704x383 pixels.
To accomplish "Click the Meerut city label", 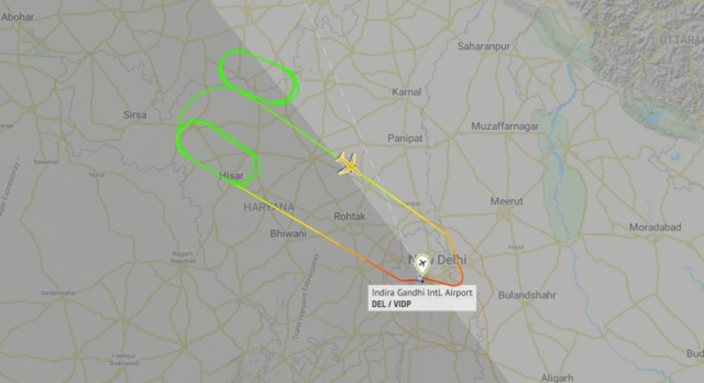I will point(507,201).
